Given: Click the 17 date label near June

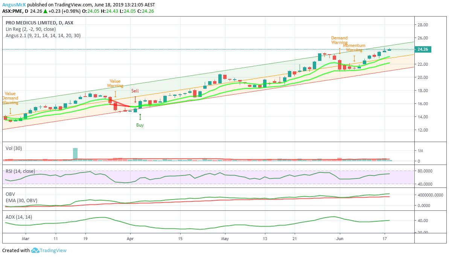Looking at the screenshot, I should [x=385, y=239].
